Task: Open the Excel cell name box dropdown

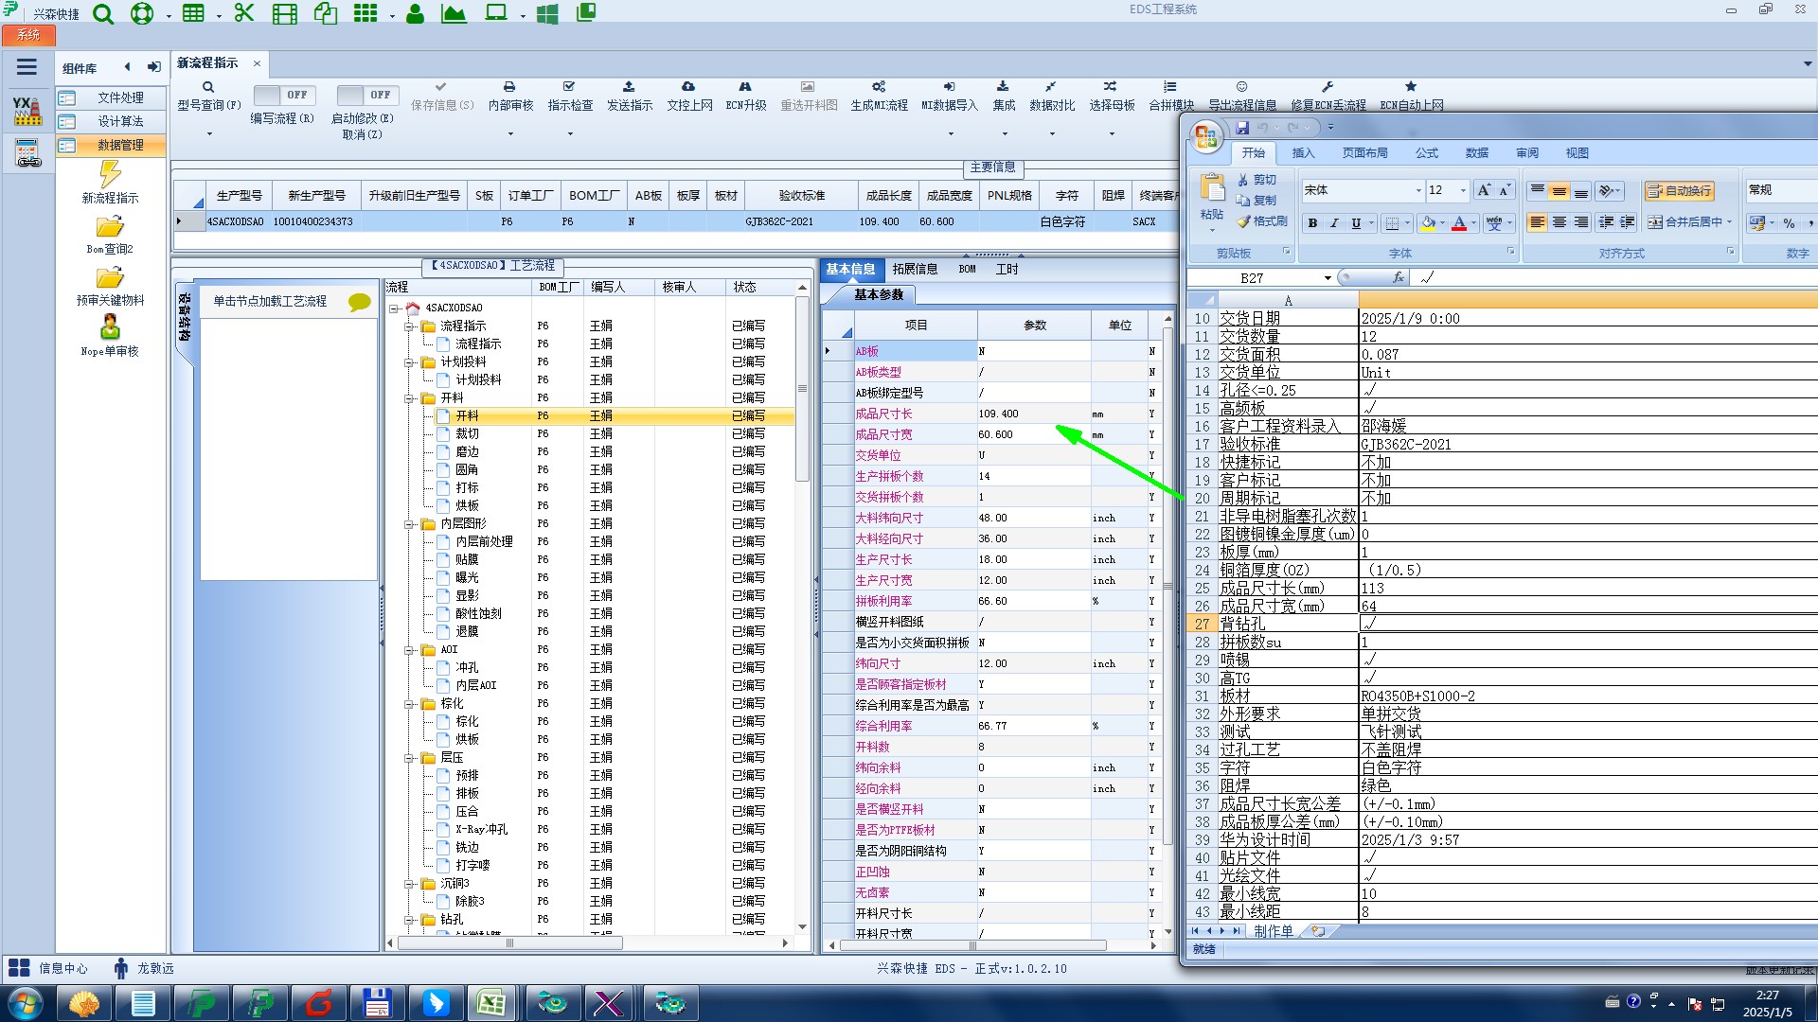Action: point(1328,278)
